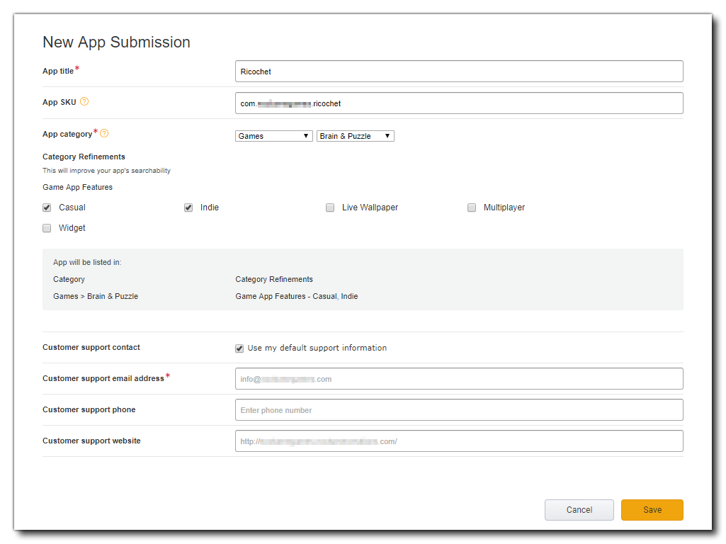Click the customer support phone field
726x544 pixels.
pos(459,410)
